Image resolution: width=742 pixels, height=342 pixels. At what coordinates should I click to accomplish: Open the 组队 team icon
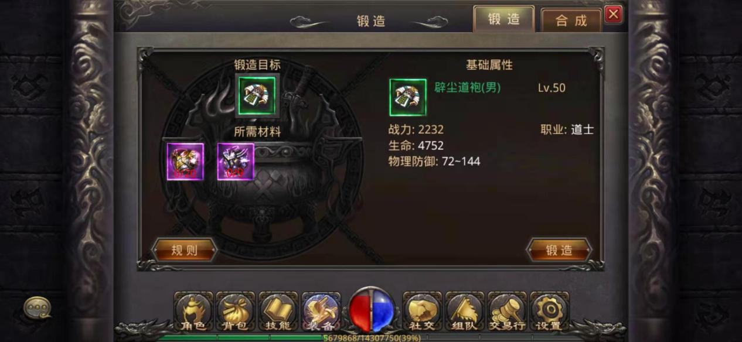pos(464,312)
